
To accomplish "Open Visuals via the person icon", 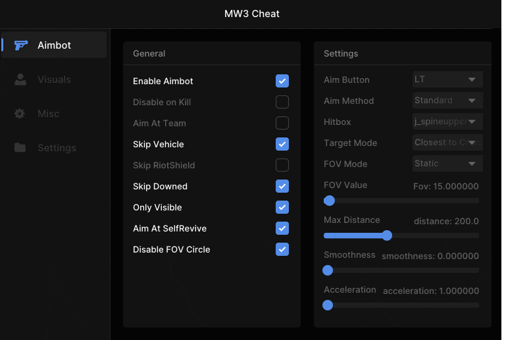I will tap(20, 80).
